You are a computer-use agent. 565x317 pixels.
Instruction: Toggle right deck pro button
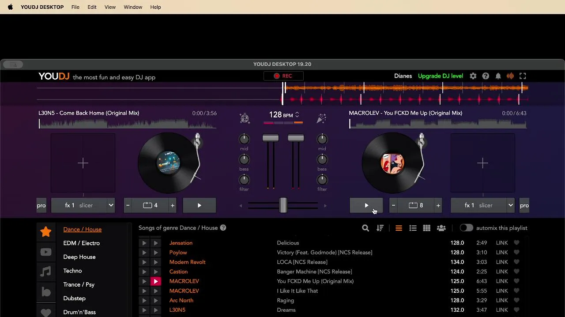click(524, 206)
